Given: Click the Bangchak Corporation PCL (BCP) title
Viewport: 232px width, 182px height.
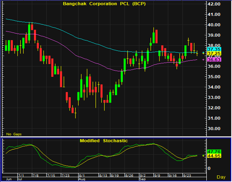Looking at the screenshot, I should click(104, 4).
